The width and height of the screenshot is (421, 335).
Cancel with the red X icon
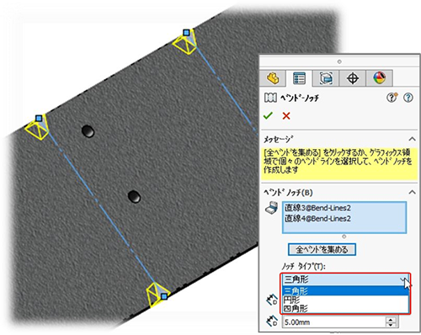[286, 115]
